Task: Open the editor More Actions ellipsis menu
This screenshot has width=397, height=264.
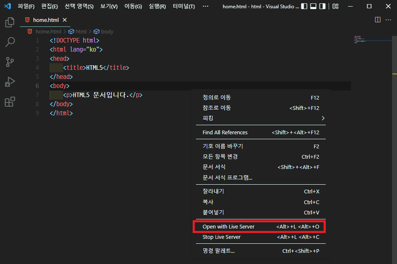Action: 388,19
